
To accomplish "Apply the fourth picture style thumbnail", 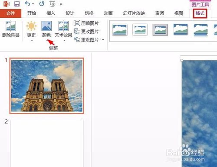I will 181,30.
